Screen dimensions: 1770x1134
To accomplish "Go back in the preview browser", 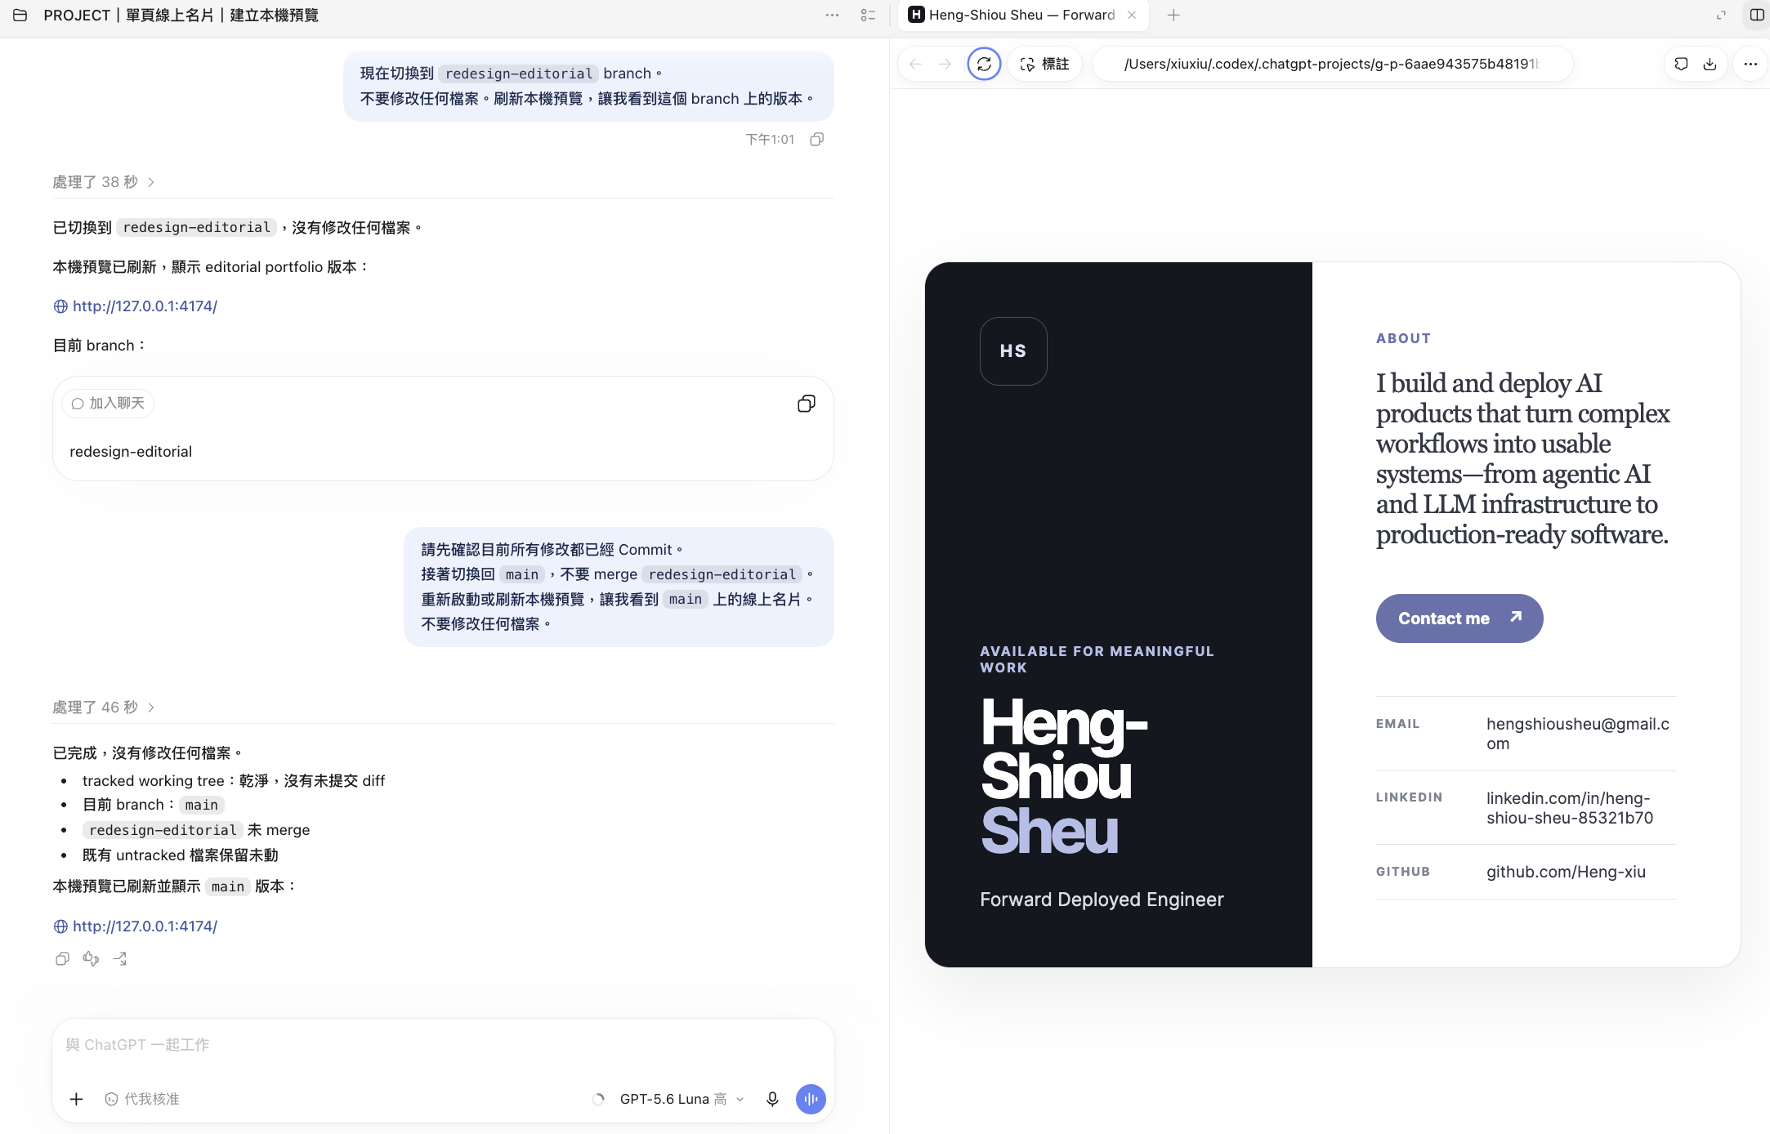I will coord(915,64).
